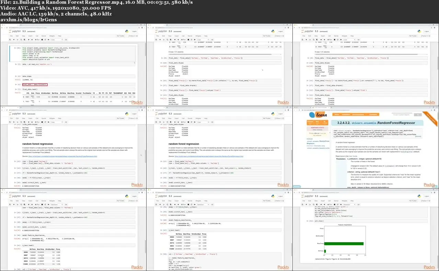Screen dimensions: 439x271
Task: Click [source] link in scikit-learn frame
Action: point(417,136)
